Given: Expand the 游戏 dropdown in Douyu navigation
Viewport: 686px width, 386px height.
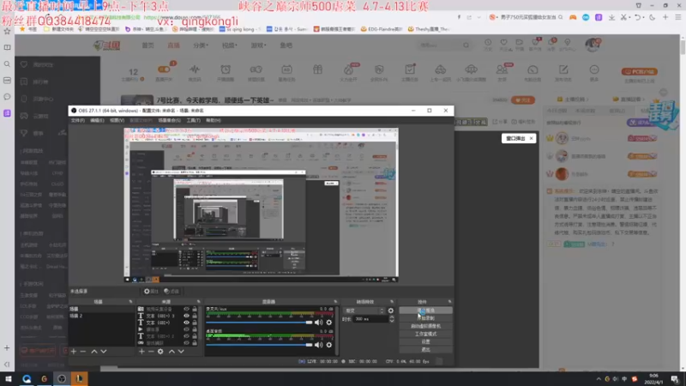Looking at the screenshot, I should [258, 45].
